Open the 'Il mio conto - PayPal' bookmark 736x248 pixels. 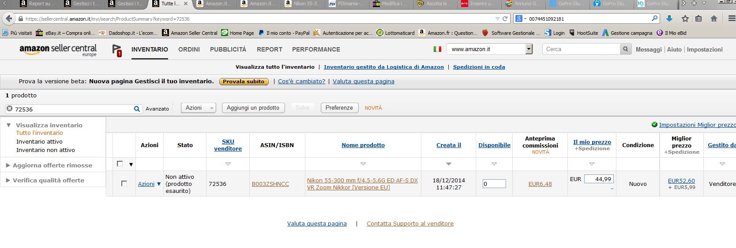[284, 33]
